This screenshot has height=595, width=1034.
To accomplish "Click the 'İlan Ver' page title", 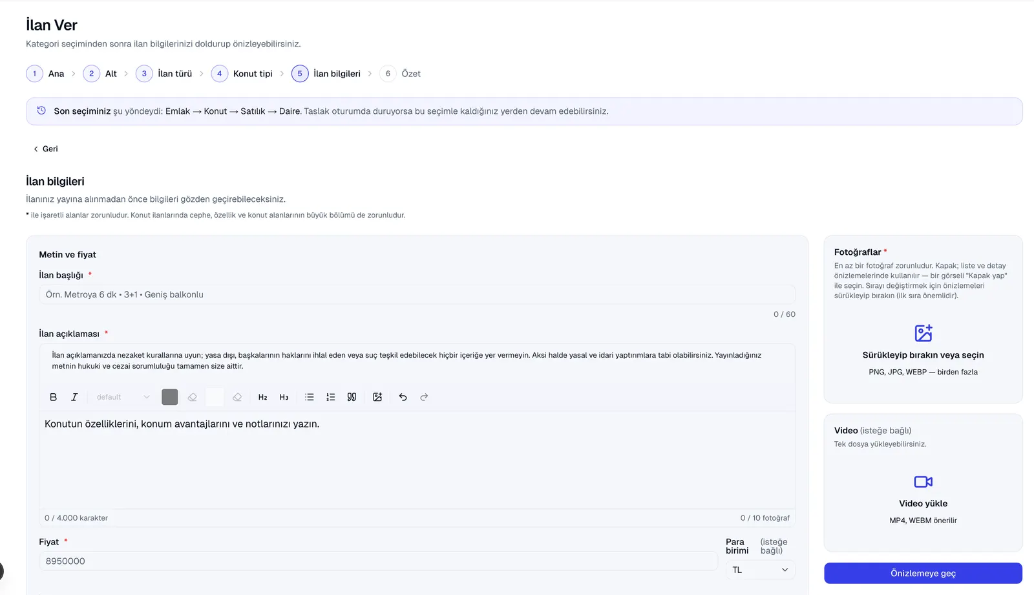I will [x=52, y=25].
